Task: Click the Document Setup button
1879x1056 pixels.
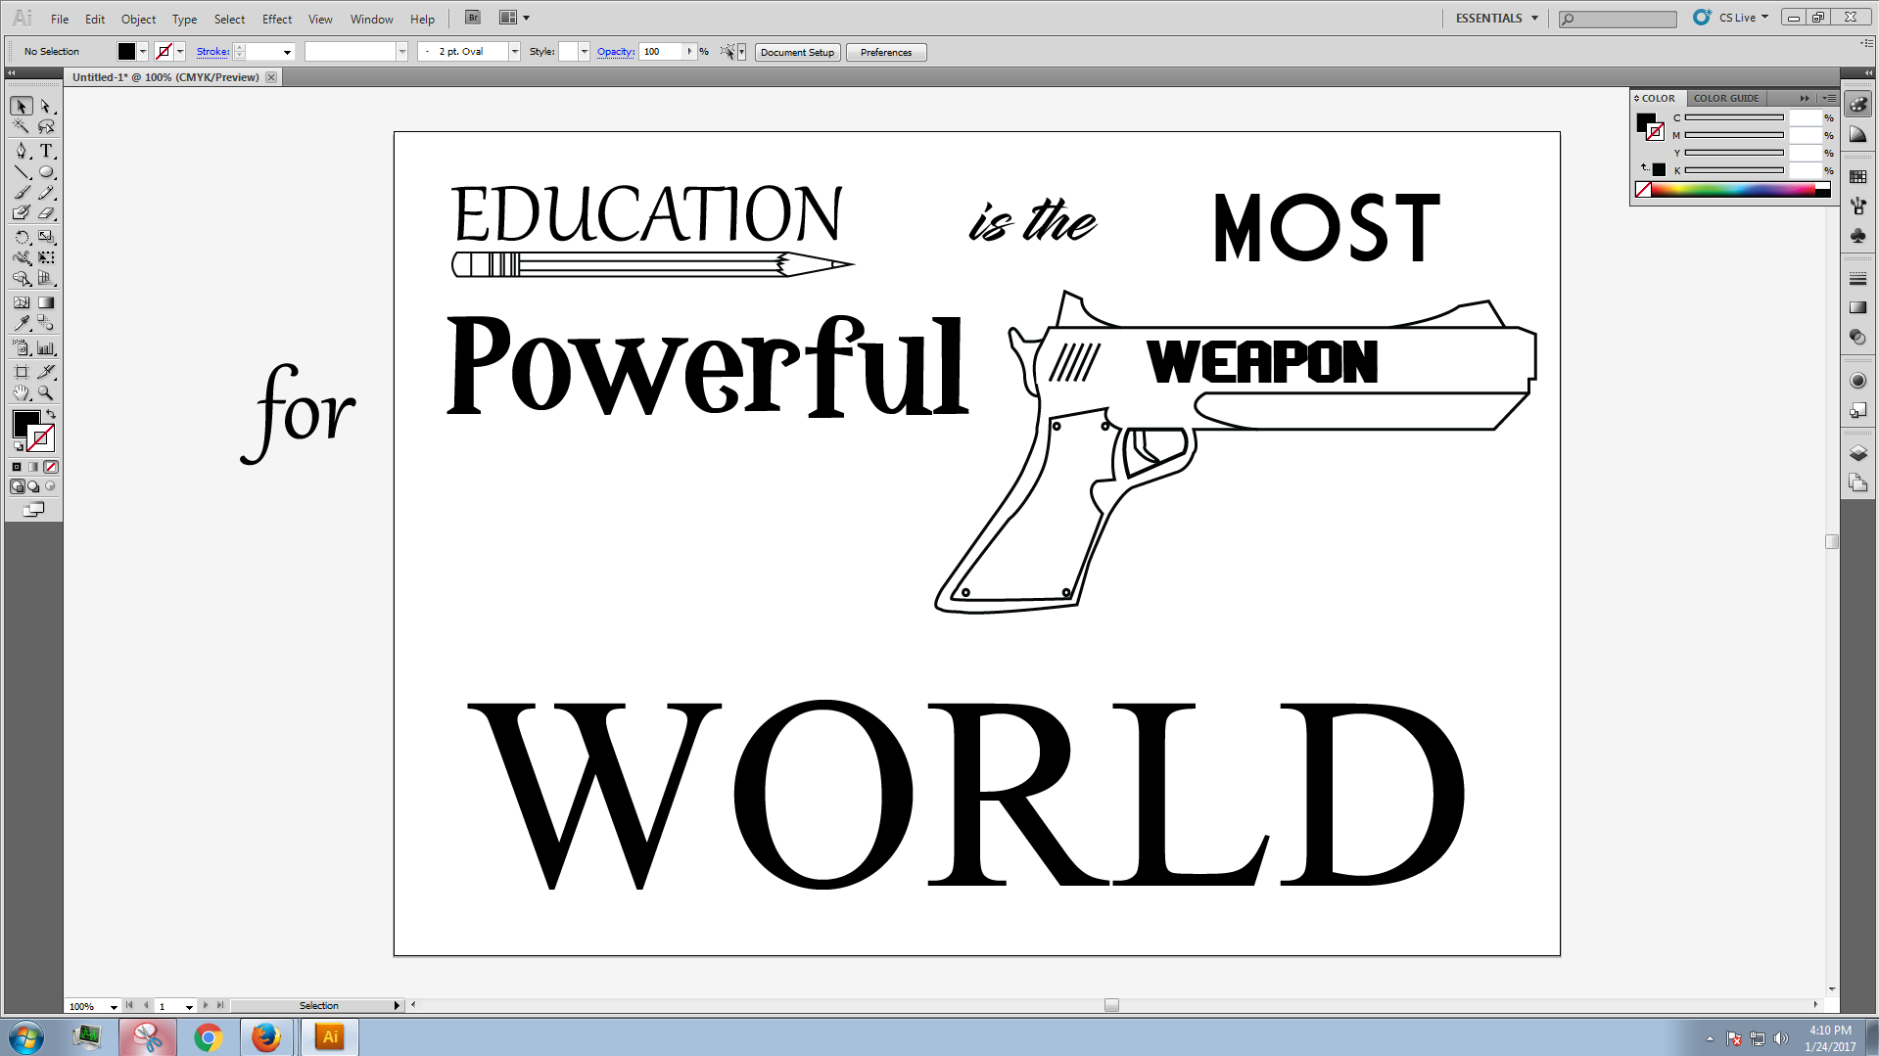Action: (797, 52)
